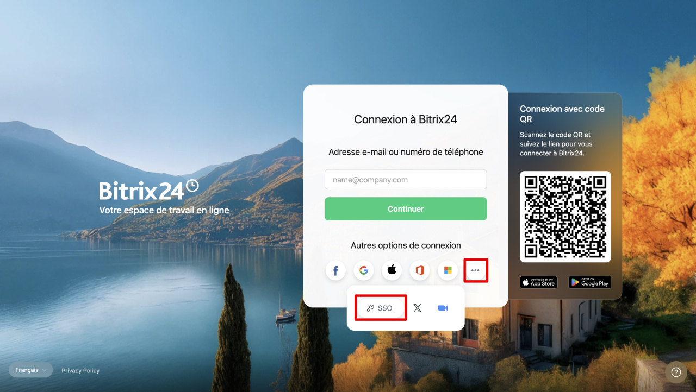Open the Français language dropdown
The height and width of the screenshot is (392, 696).
(30, 370)
